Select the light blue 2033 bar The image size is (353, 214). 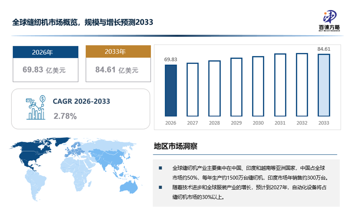pos(324,85)
